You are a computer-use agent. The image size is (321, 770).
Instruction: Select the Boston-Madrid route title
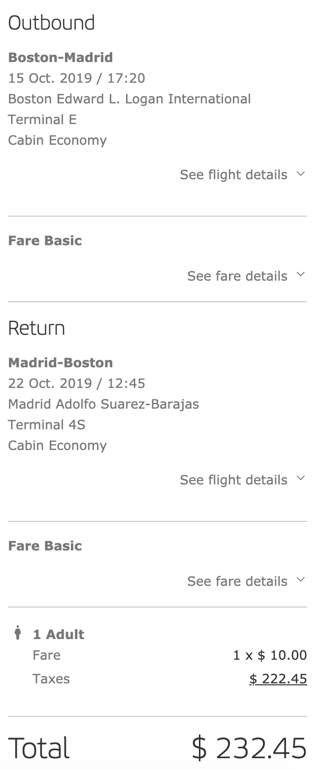click(61, 58)
